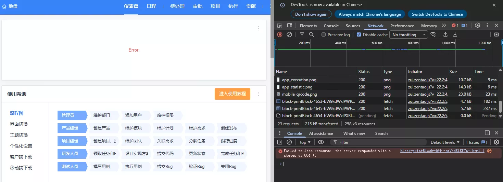
Task: Open Console settings gear icon
Action: pos(496,142)
